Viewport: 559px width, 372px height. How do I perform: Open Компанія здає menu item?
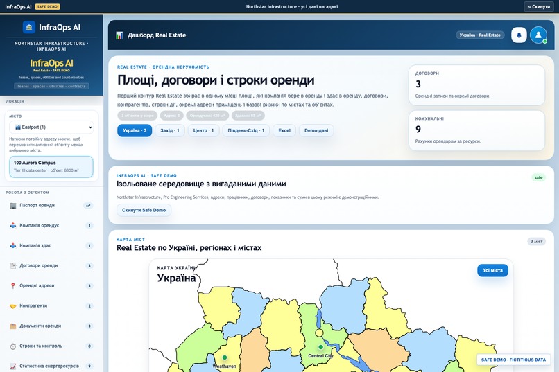51,246
